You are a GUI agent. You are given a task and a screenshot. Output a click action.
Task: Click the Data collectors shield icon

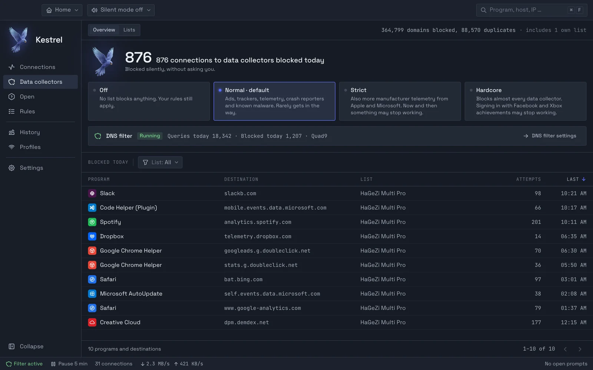pyautogui.click(x=11, y=82)
